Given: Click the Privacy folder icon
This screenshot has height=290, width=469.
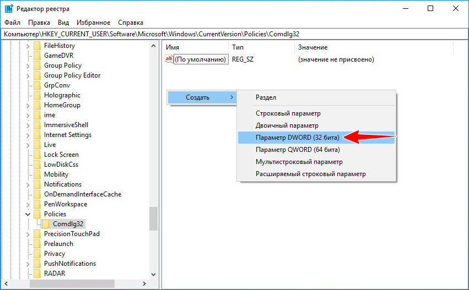Looking at the screenshot, I should coord(37,254).
